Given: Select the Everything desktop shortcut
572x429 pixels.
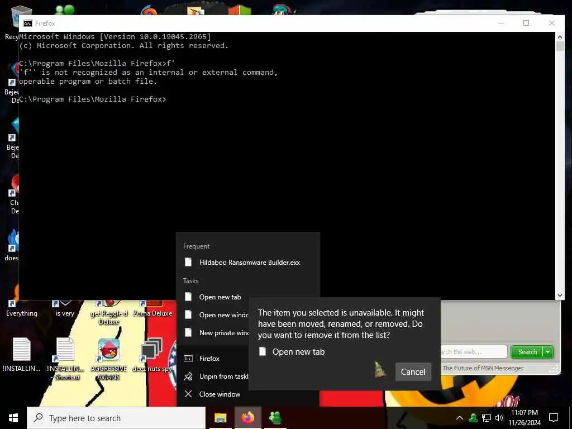Looking at the screenshot, I should coord(22,308).
